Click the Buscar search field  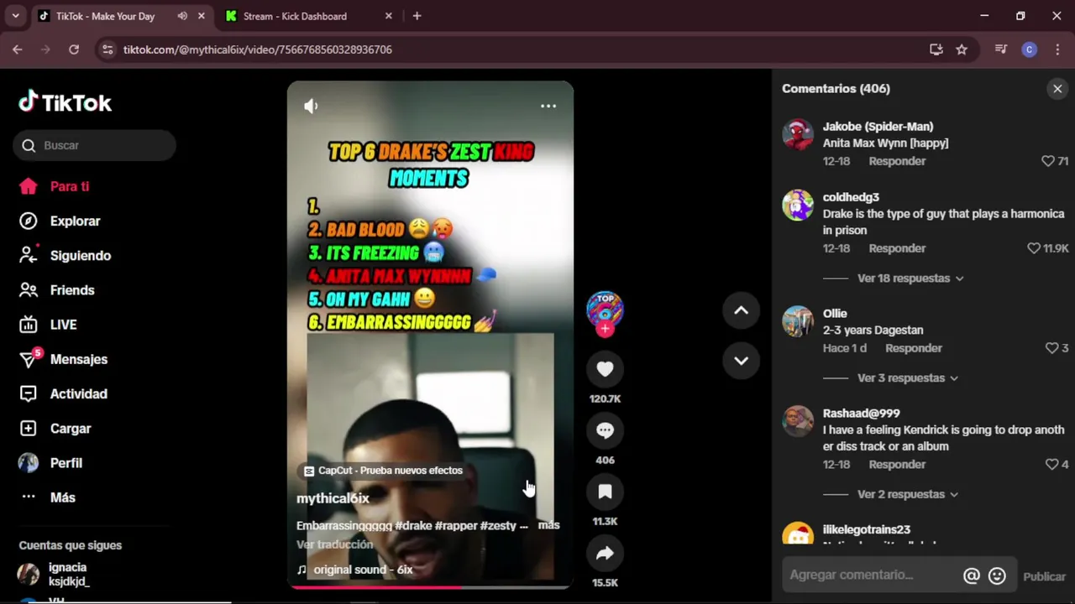click(94, 145)
